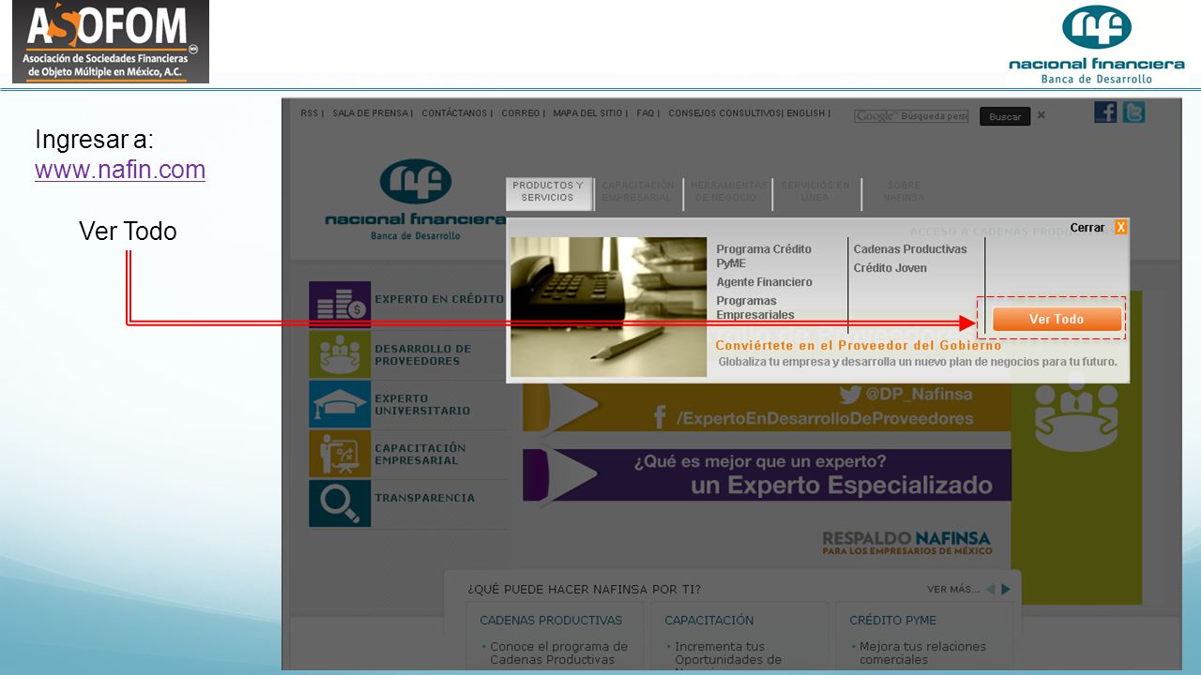Image resolution: width=1201 pixels, height=675 pixels.
Task: Click the Facebook f icon near /ExpertoEnDesarrolloDeProveedores
Action: pyautogui.click(x=660, y=418)
